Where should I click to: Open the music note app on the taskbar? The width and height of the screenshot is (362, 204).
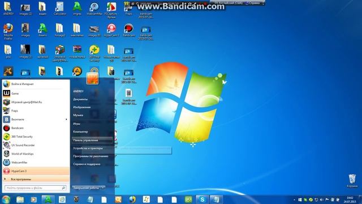click(x=146, y=199)
